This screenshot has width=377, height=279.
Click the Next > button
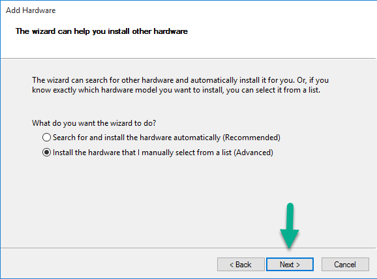click(290, 265)
